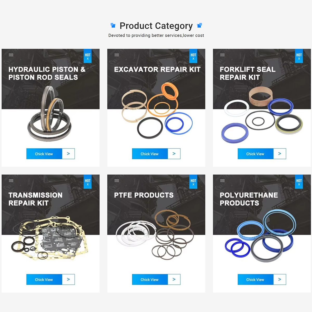The image size is (312, 312).
Task: Click Chick View under Polyurethane Products
Action: (x=255, y=279)
